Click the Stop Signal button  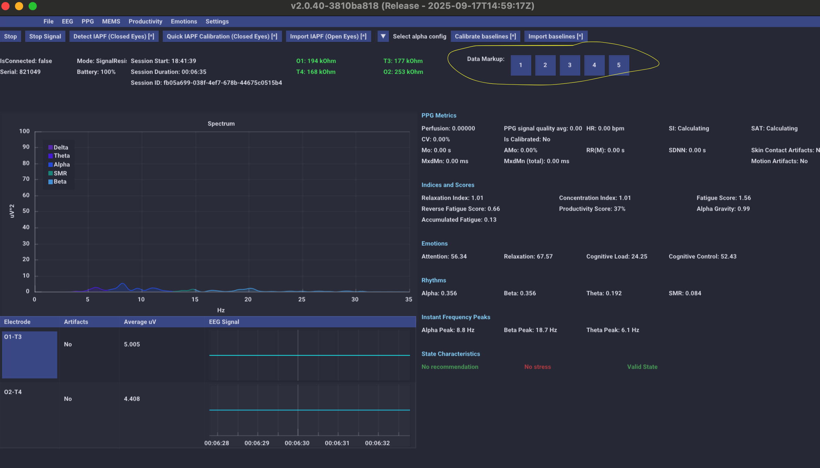click(45, 36)
